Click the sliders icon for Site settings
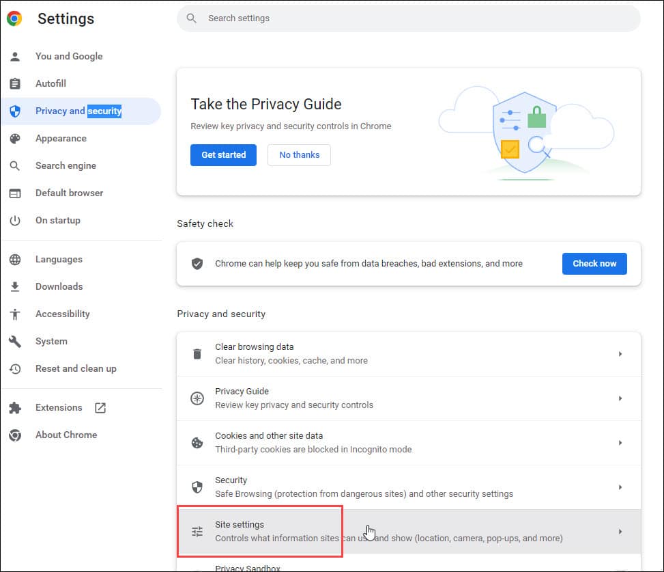The image size is (664, 572). coord(197,532)
